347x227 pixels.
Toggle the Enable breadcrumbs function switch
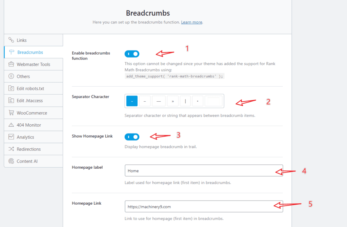tap(132, 54)
